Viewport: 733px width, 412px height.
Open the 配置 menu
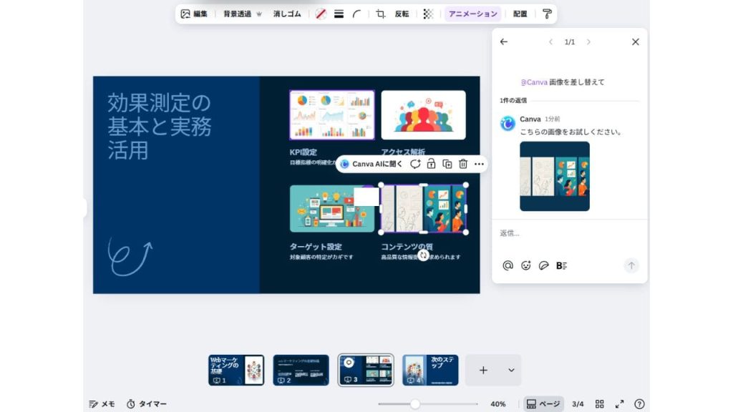pyautogui.click(x=520, y=14)
